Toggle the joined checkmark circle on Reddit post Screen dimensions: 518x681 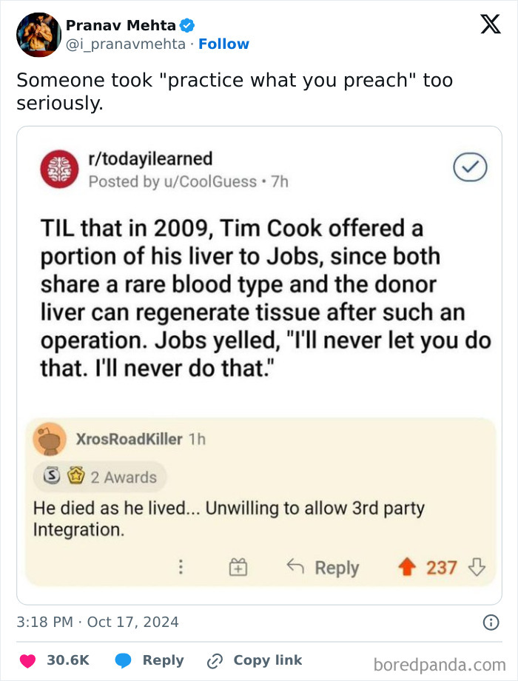coord(469,168)
